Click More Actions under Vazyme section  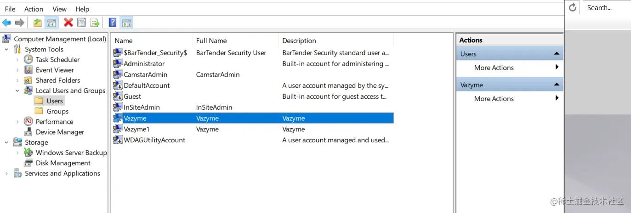tap(494, 99)
